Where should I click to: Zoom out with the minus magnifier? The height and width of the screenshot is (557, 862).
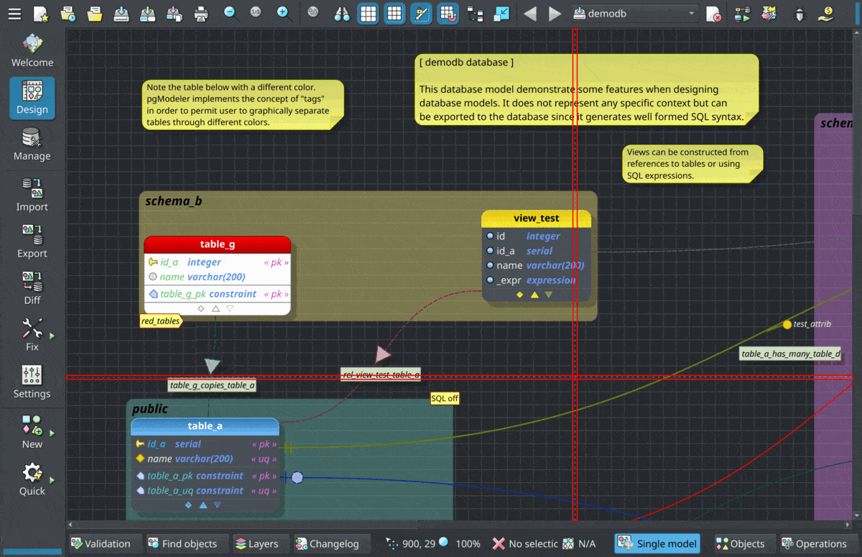click(231, 13)
